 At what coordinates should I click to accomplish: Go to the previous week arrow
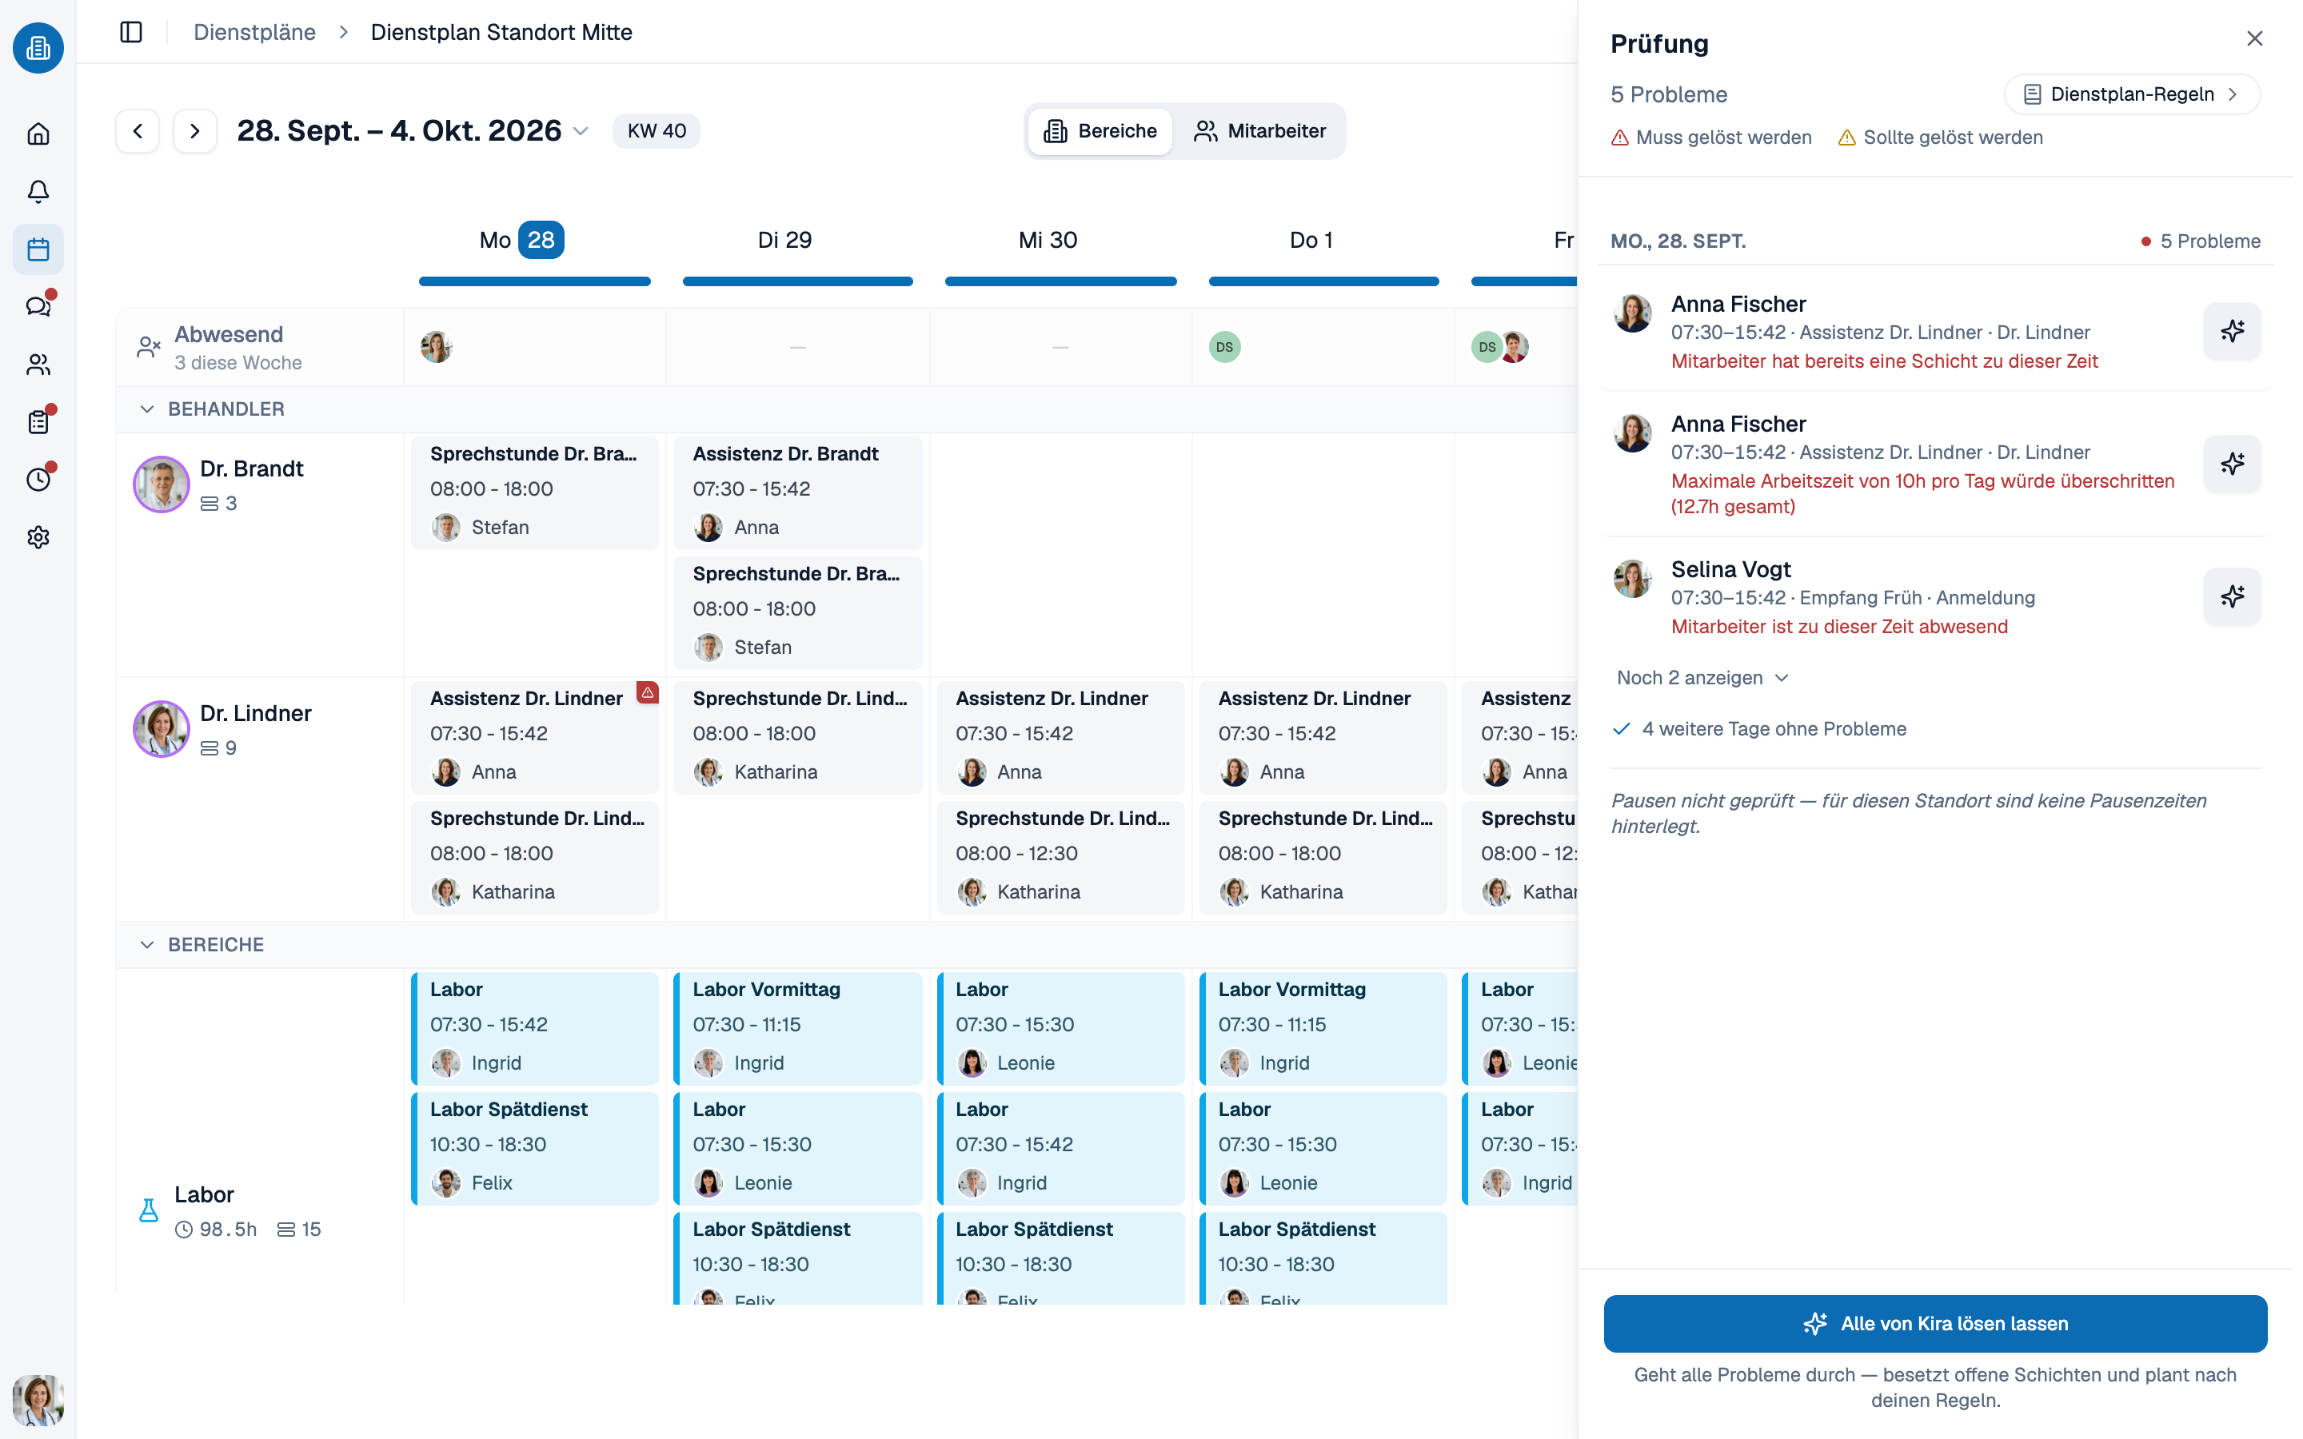pos(138,130)
